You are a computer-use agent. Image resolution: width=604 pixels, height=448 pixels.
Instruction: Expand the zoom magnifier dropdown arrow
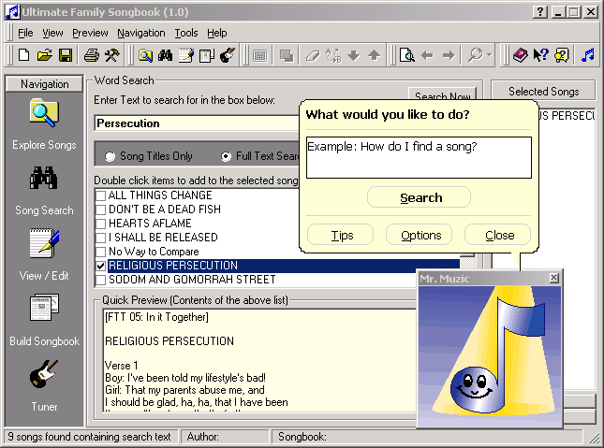[489, 55]
